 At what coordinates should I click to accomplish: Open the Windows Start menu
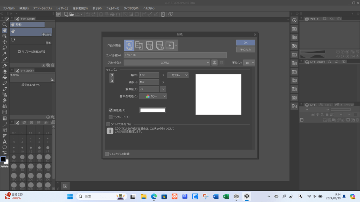pyautogui.click(x=70, y=196)
